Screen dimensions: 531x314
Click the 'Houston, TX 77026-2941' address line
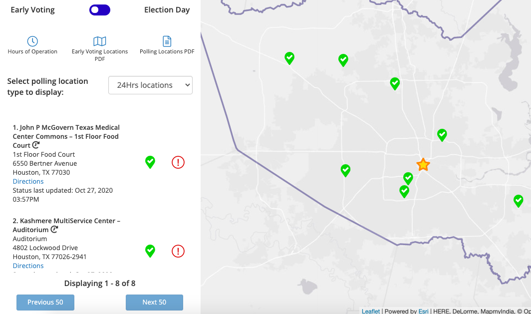[49, 257]
